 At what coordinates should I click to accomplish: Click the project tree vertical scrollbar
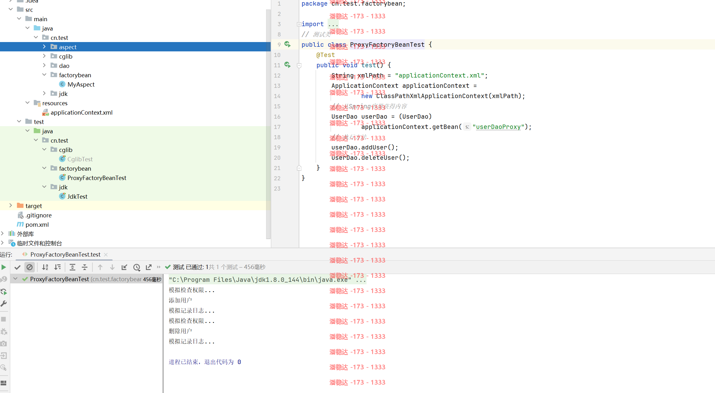click(268, 124)
